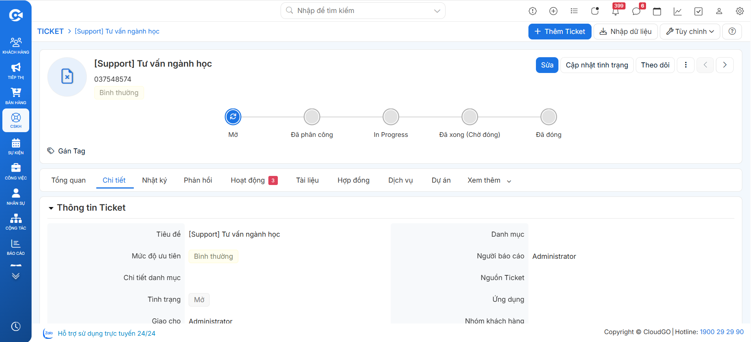Open chat messages with 6 badge
The image size is (751, 342).
click(x=636, y=11)
